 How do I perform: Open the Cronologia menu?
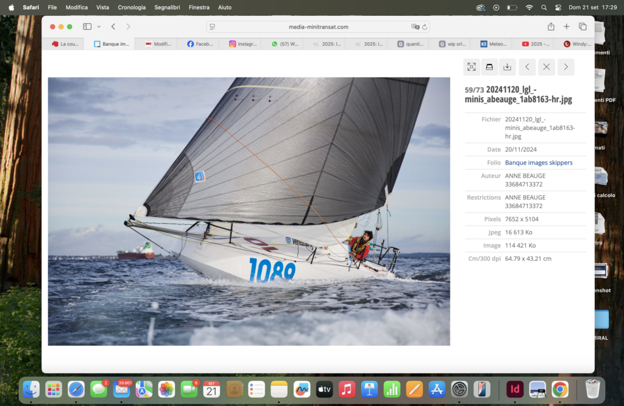[x=132, y=7]
